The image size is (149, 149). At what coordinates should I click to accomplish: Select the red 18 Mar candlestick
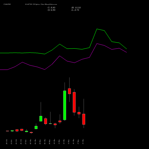(84, 119)
